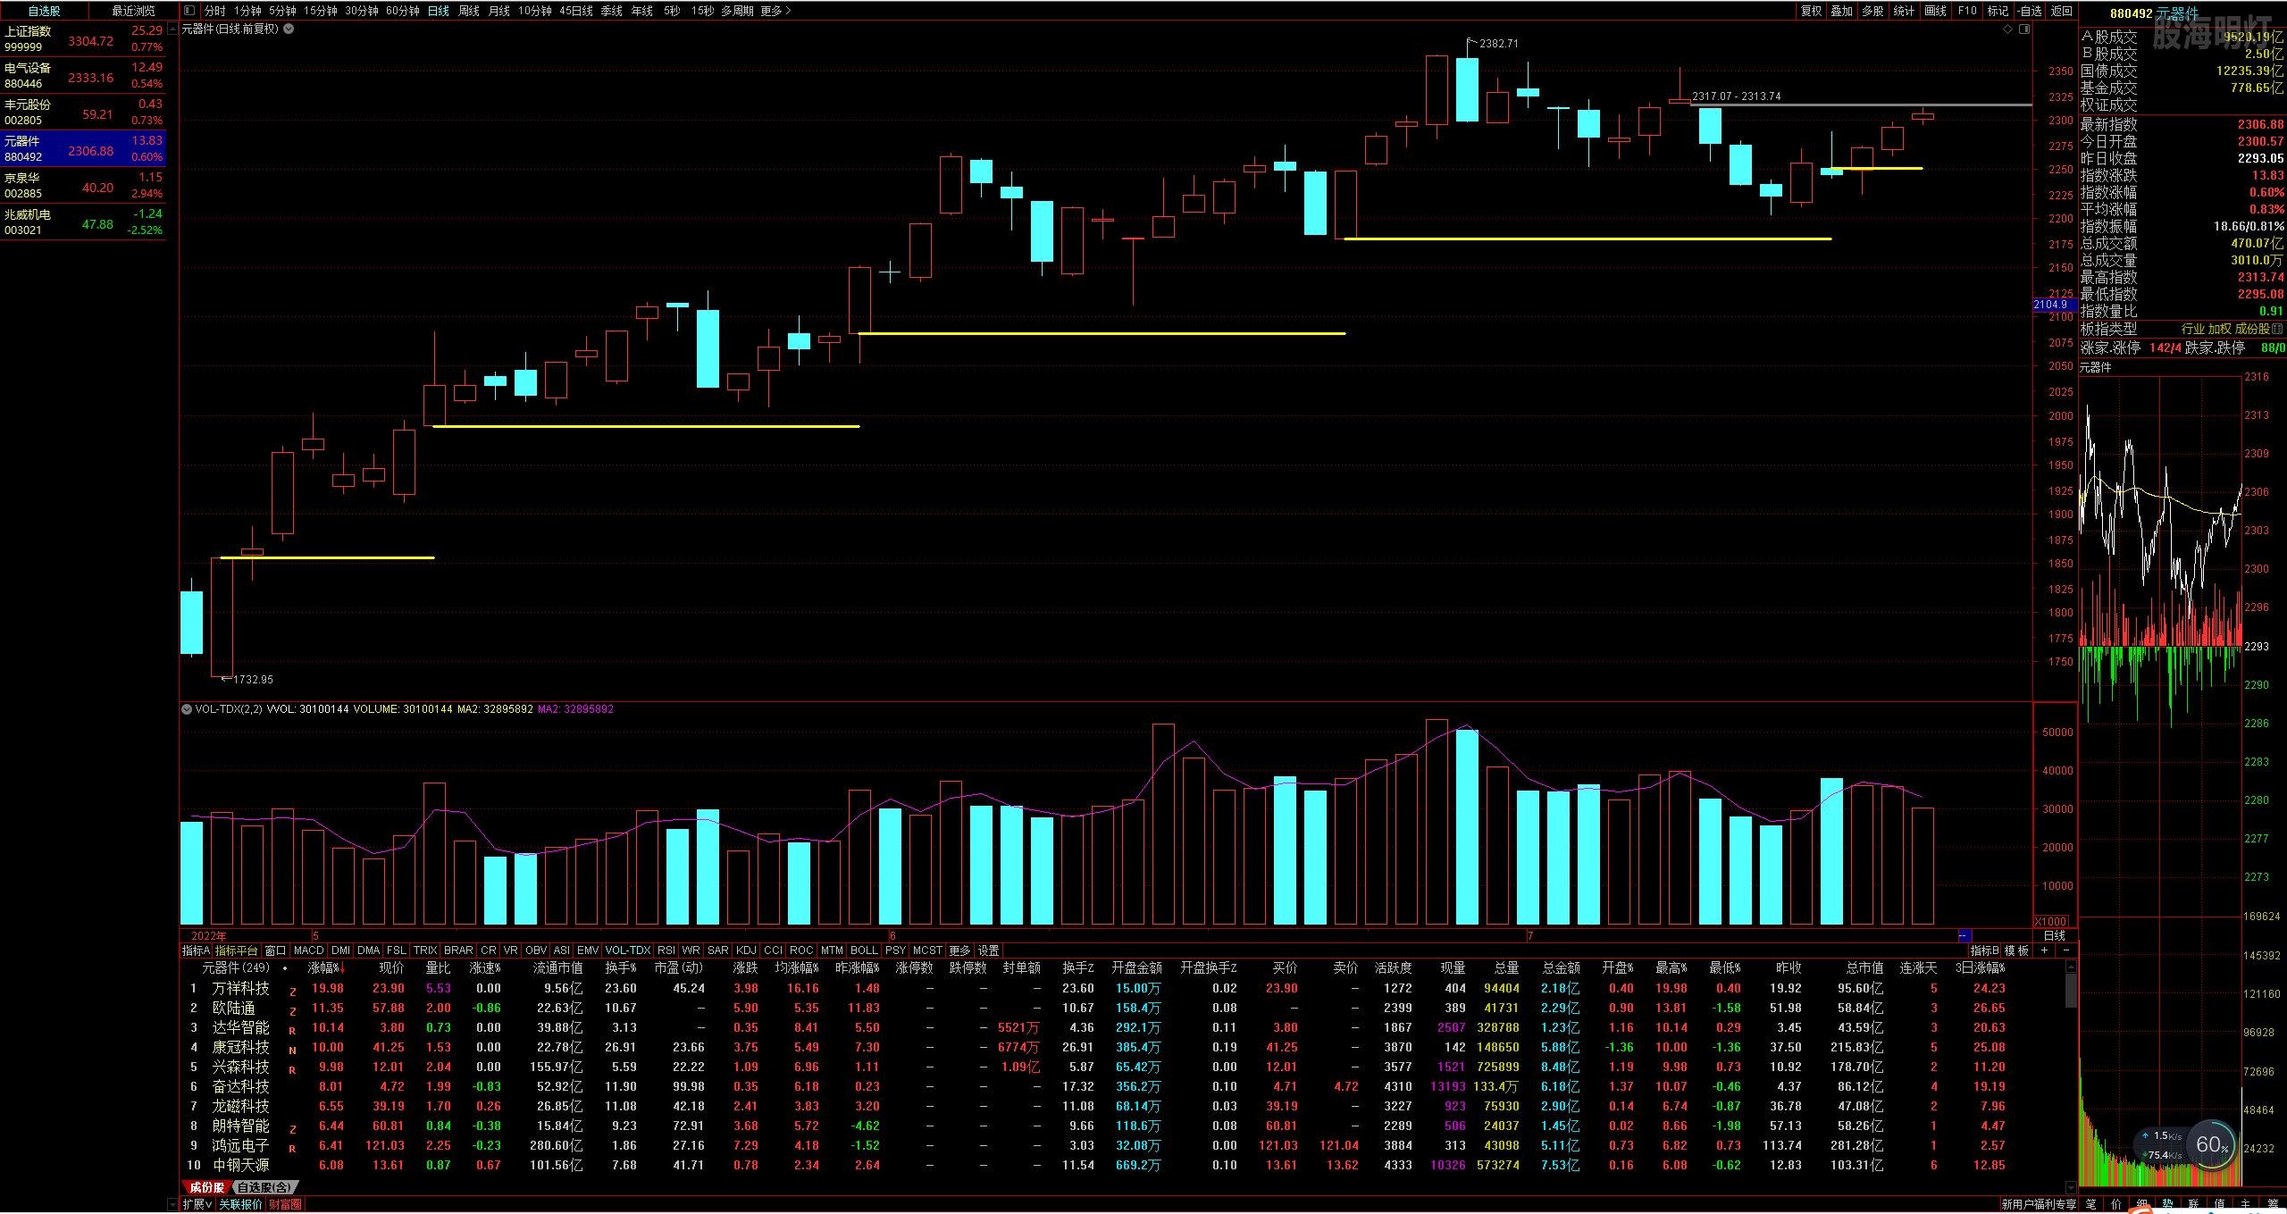
Task: Zoom out chart with the minus button
Action: 2066,950
